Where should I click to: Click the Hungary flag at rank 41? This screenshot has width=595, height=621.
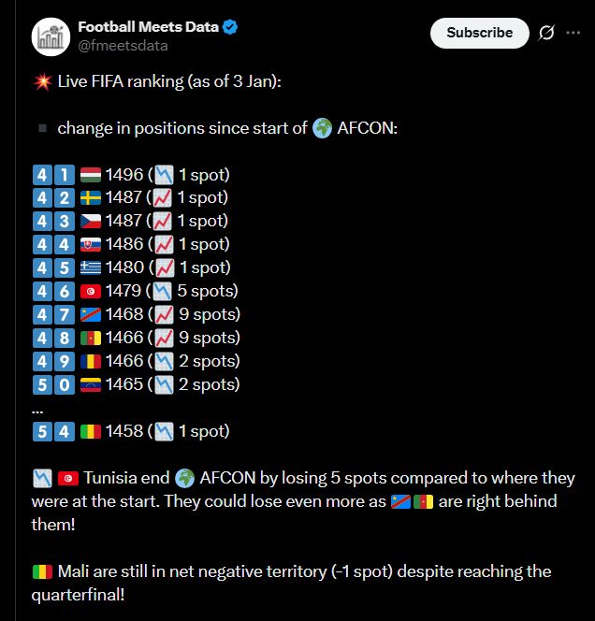tap(91, 175)
